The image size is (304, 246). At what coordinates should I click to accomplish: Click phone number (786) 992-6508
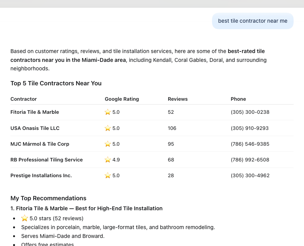pyautogui.click(x=250, y=160)
